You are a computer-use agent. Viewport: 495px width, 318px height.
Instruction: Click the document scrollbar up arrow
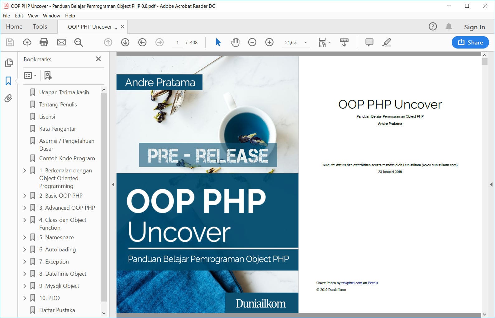tap(484, 55)
